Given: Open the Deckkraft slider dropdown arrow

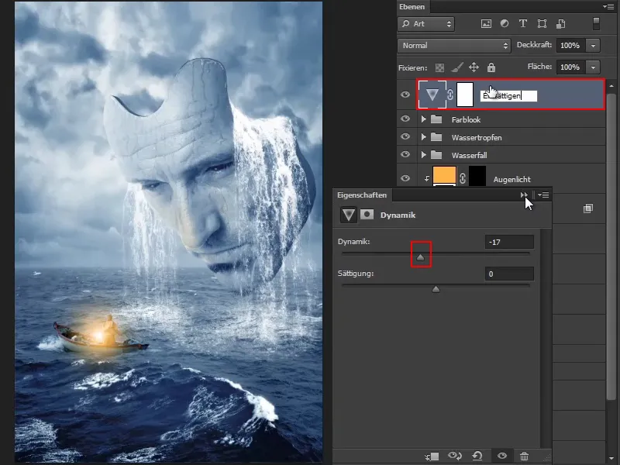Looking at the screenshot, I should [593, 46].
